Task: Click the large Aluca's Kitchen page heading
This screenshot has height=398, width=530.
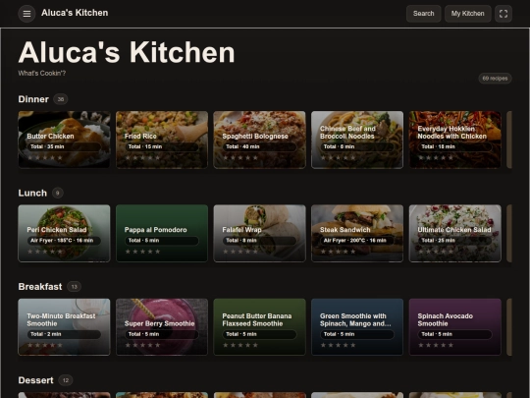Action: [127, 52]
